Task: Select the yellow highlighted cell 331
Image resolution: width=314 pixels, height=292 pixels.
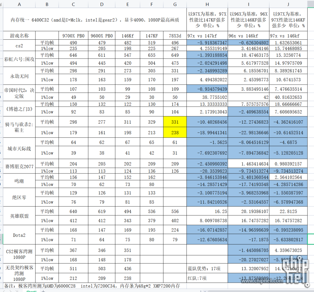Action: pos(175,122)
